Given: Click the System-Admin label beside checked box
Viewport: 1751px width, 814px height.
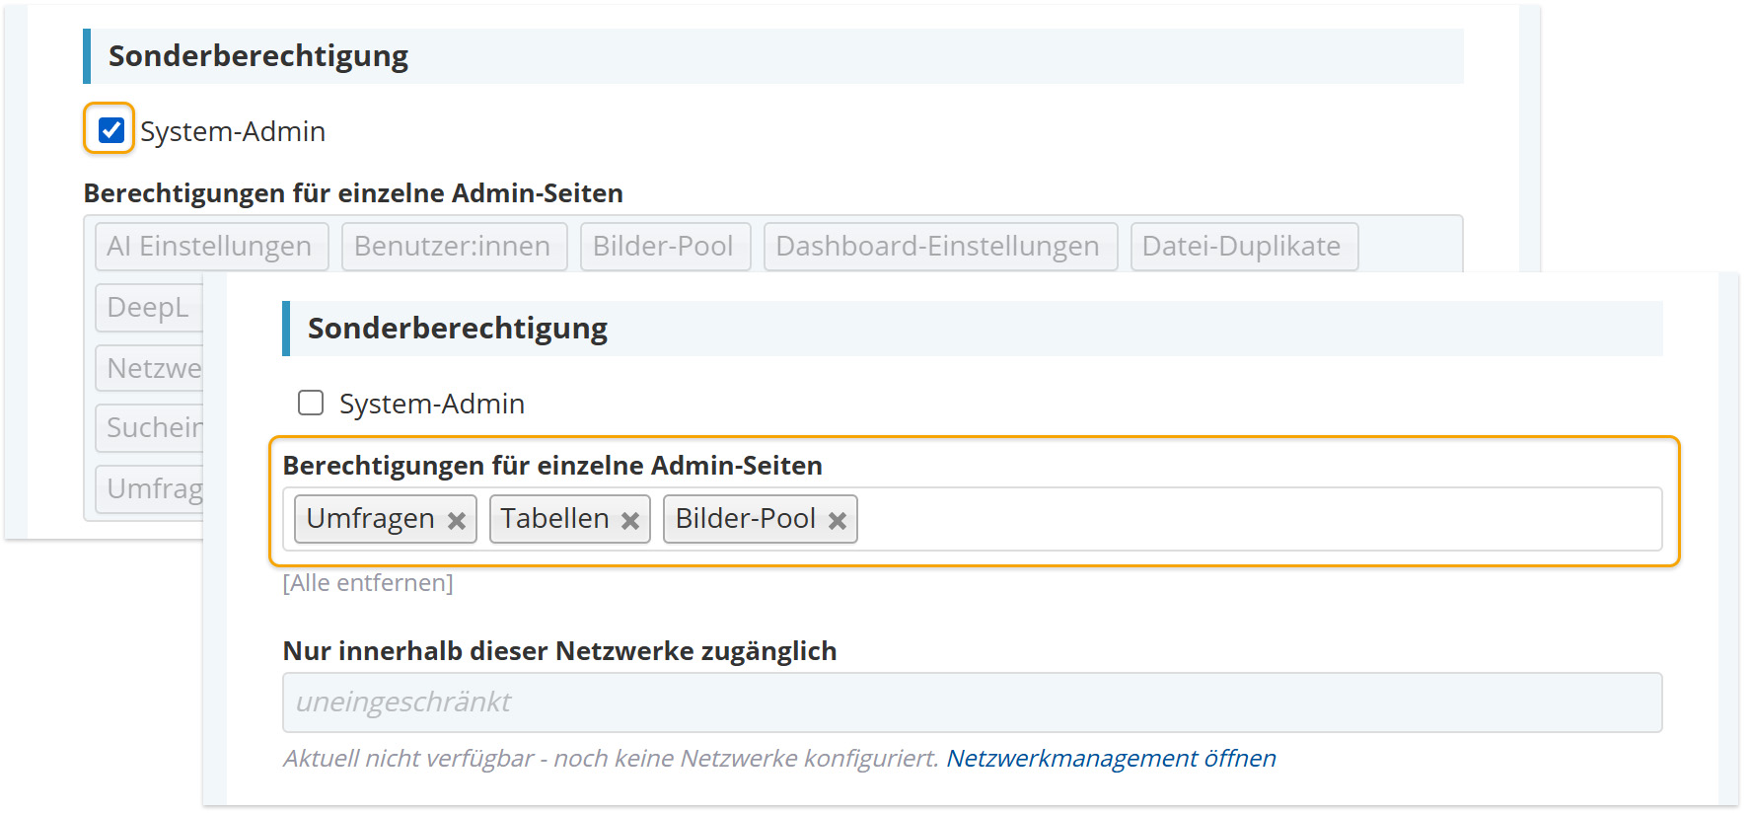Looking at the screenshot, I should click(x=233, y=131).
